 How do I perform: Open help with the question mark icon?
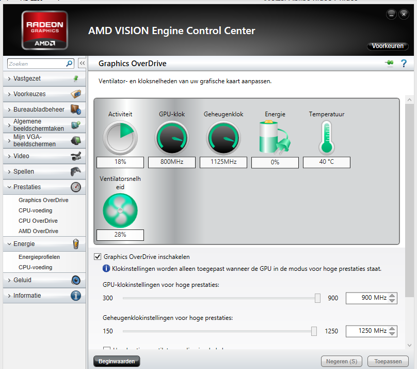click(404, 64)
